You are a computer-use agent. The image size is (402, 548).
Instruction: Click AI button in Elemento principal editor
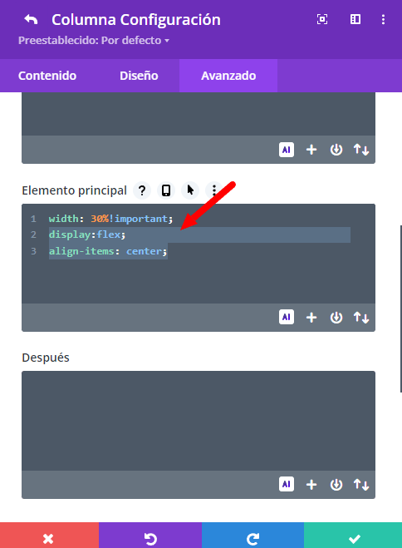[x=287, y=318]
